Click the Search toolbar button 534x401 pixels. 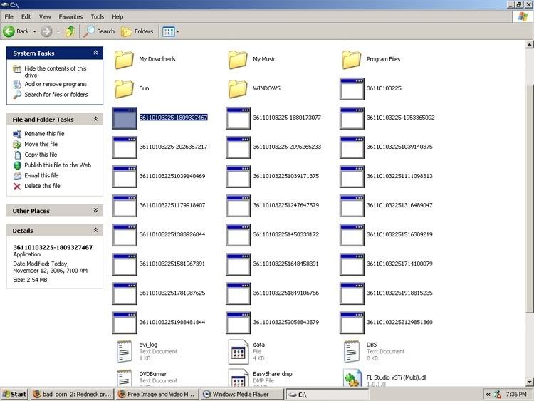click(100, 31)
